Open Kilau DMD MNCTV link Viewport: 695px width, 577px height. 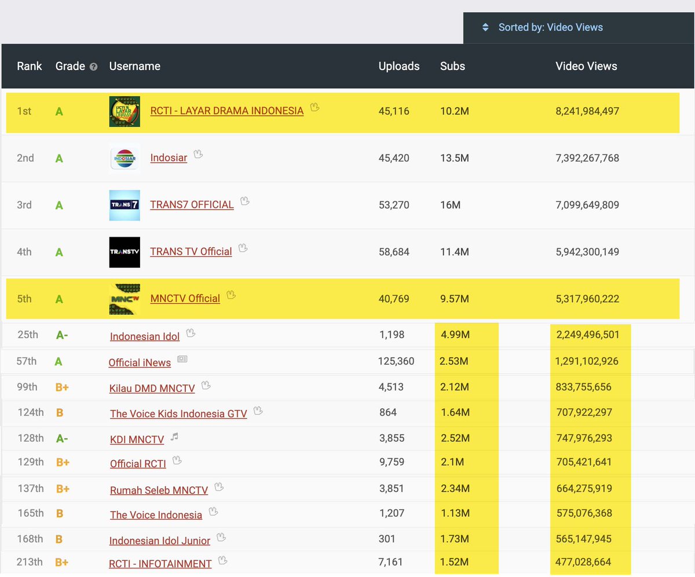tap(152, 388)
